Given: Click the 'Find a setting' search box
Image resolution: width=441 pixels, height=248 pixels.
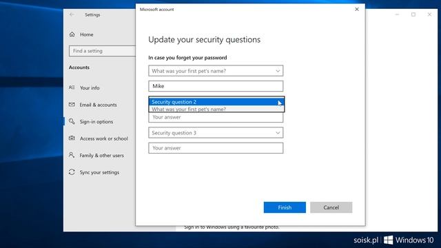Looking at the screenshot, I should (x=103, y=51).
